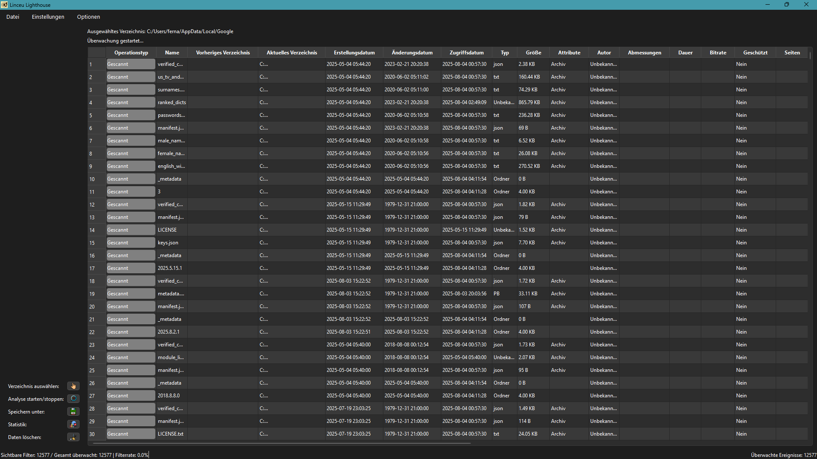Viewport: 817px width, 459px height.
Task: Open the Datei menu
Action: click(13, 17)
